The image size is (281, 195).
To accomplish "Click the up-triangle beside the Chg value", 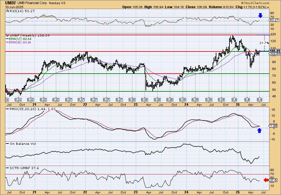I will coord(268,7).
